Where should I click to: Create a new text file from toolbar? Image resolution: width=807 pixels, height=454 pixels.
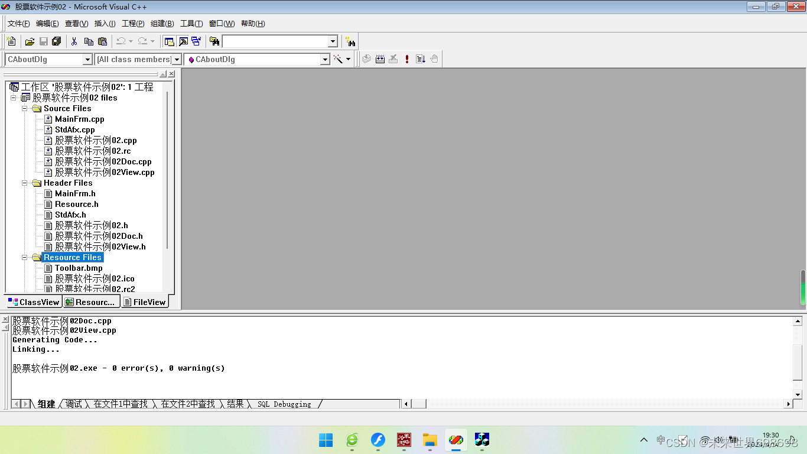[x=11, y=41]
